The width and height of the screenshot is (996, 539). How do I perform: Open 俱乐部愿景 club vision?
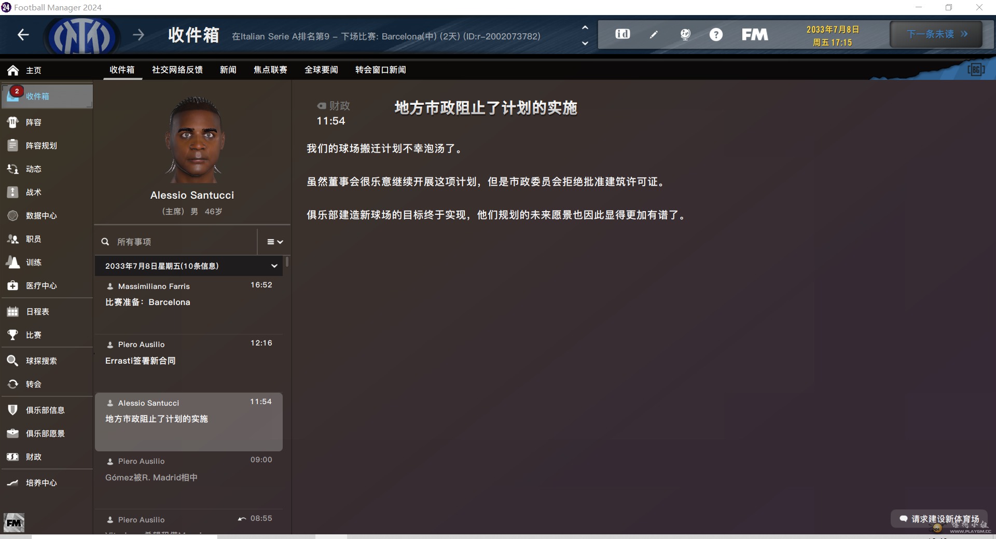pyautogui.click(x=47, y=434)
